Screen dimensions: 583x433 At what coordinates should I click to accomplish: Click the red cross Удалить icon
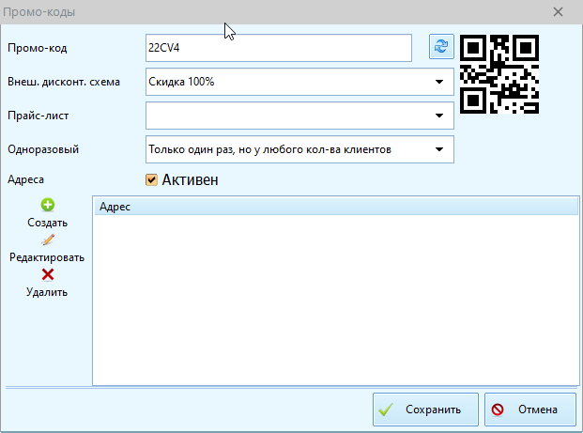47,274
